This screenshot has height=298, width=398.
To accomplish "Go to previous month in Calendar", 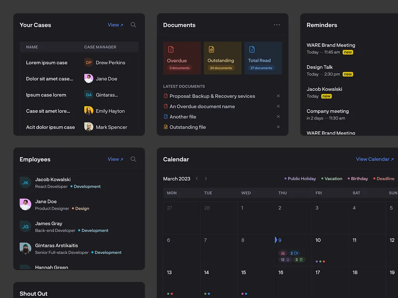I will click(197, 178).
